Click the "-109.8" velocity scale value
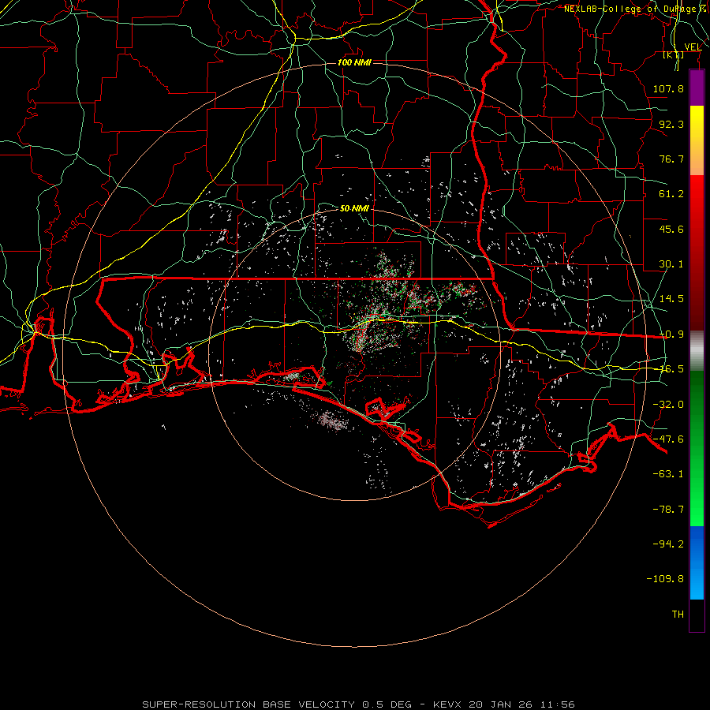710x710 pixels. pos(665,579)
